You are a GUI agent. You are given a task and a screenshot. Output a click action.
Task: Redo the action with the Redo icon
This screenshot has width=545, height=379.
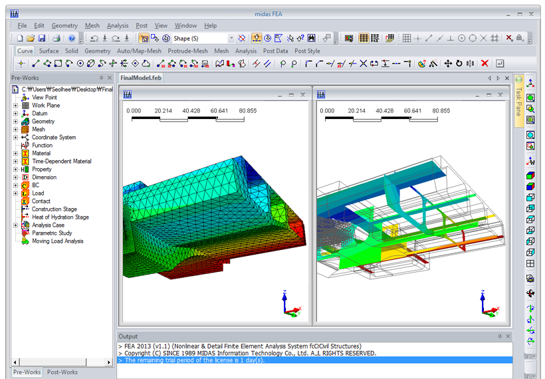[x=116, y=39]
